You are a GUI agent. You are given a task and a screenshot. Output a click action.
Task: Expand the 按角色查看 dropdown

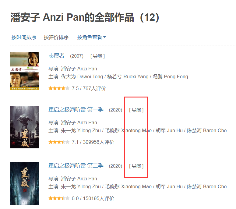pos(92,37)
